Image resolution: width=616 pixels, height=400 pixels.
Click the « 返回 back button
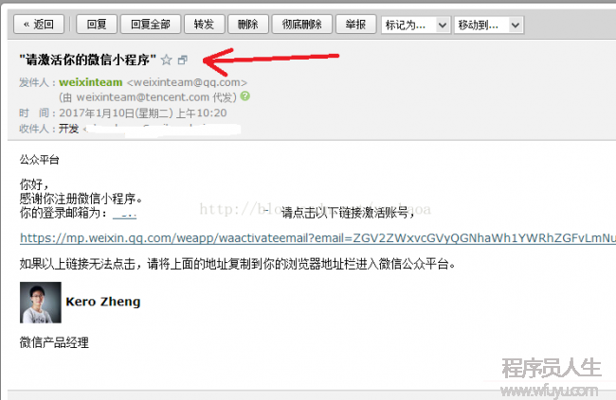(39, 25)
